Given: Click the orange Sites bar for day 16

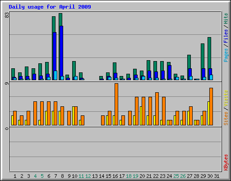Looking at the screenshot, I should point(116,104).
